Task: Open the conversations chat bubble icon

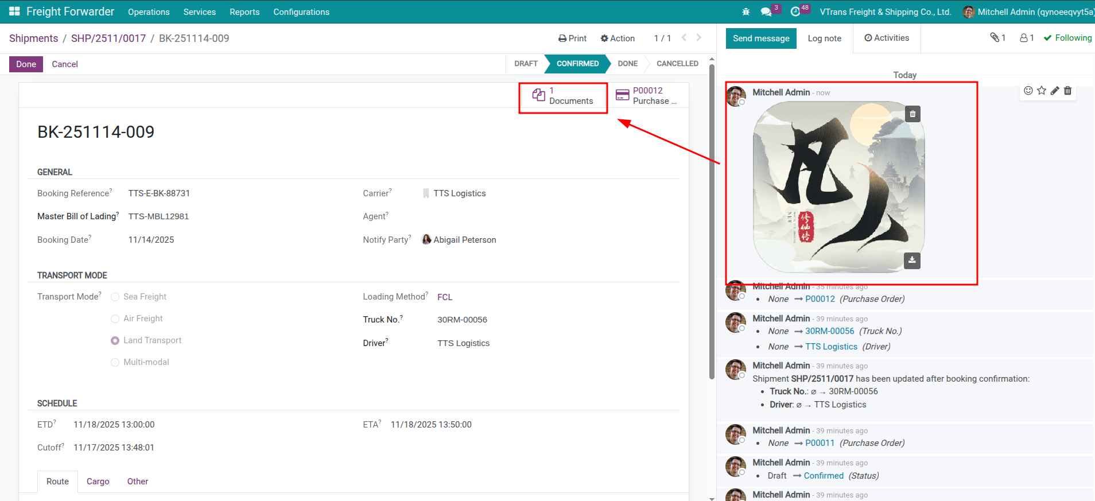Action: (766, 12)
